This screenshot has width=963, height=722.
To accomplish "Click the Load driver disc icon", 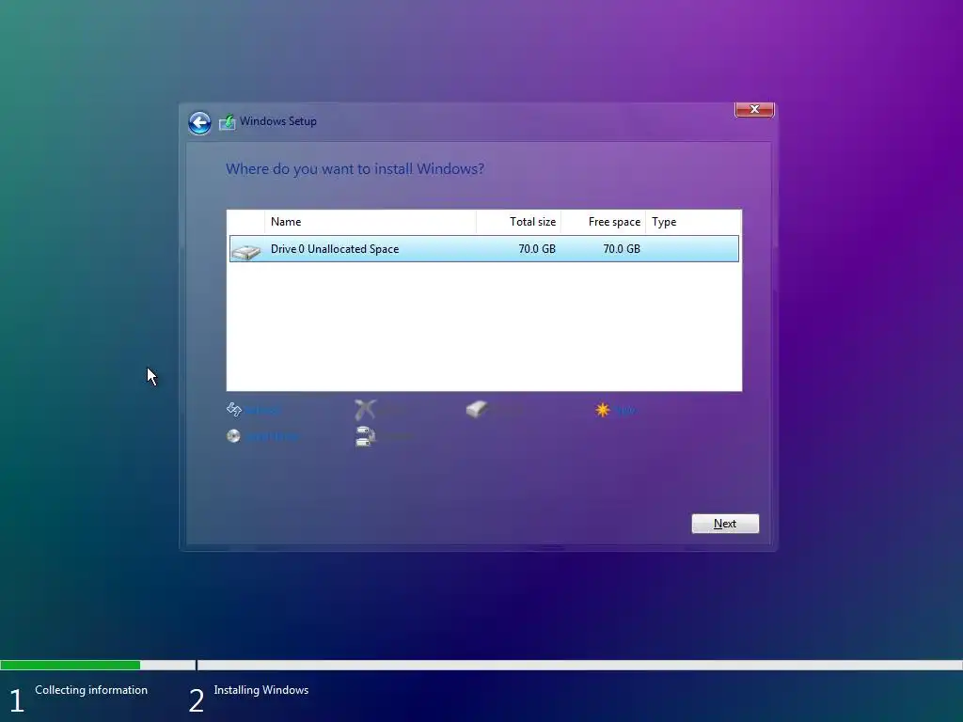I will 233,436.
